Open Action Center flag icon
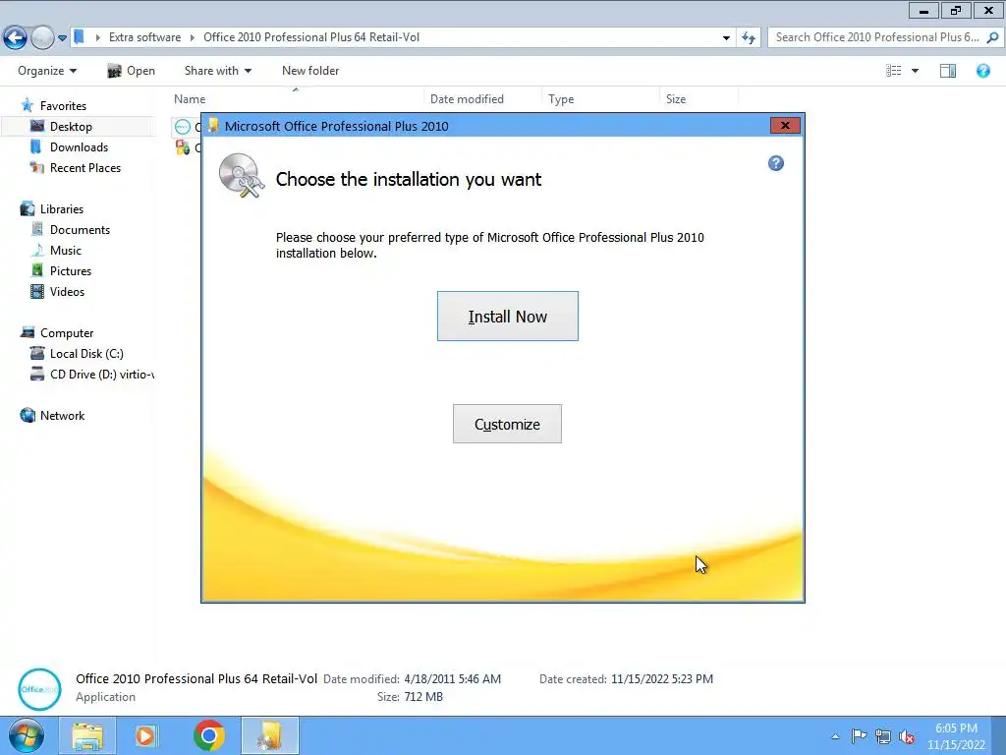 [x=859, y=736]
